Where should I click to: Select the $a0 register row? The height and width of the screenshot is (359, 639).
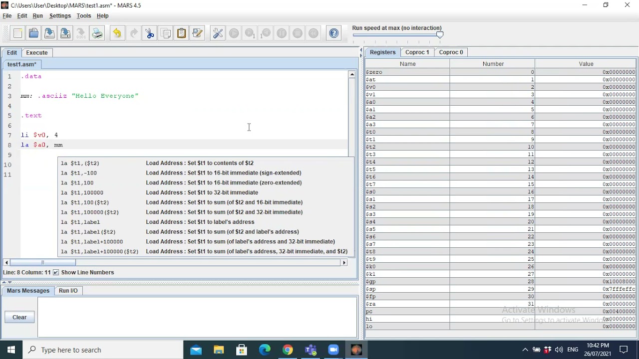[501, 102]
